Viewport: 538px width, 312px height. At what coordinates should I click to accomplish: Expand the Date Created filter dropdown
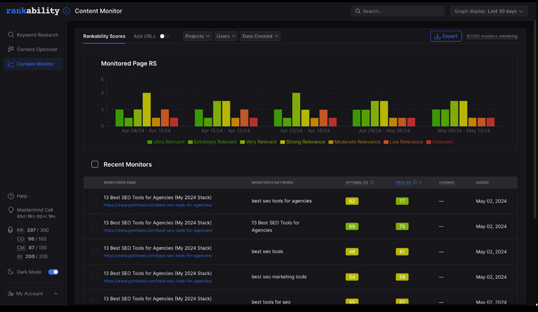coord(260,36)
